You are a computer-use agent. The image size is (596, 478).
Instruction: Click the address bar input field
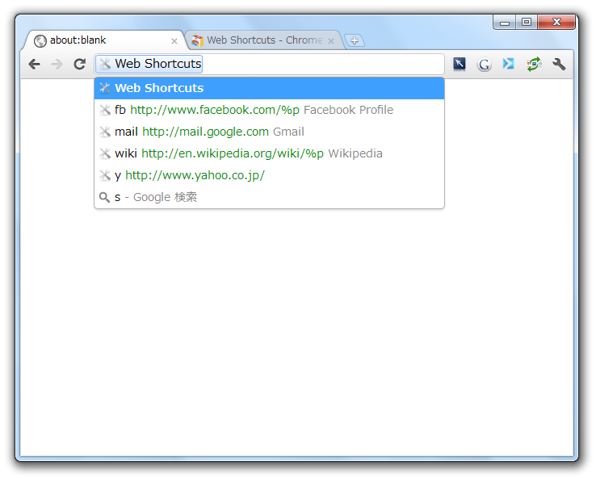click(x=269, y=64)
